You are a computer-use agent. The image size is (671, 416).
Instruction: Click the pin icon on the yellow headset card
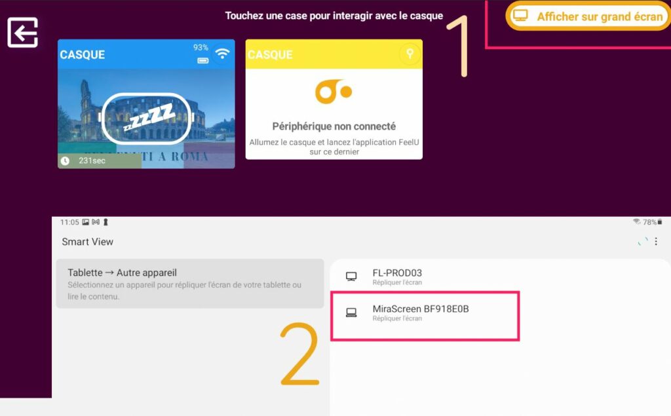410,54
